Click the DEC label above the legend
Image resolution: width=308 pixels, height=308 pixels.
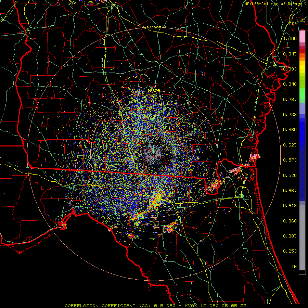tap(300, 21)
